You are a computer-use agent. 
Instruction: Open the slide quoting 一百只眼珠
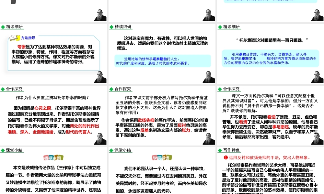click(271, 54)
